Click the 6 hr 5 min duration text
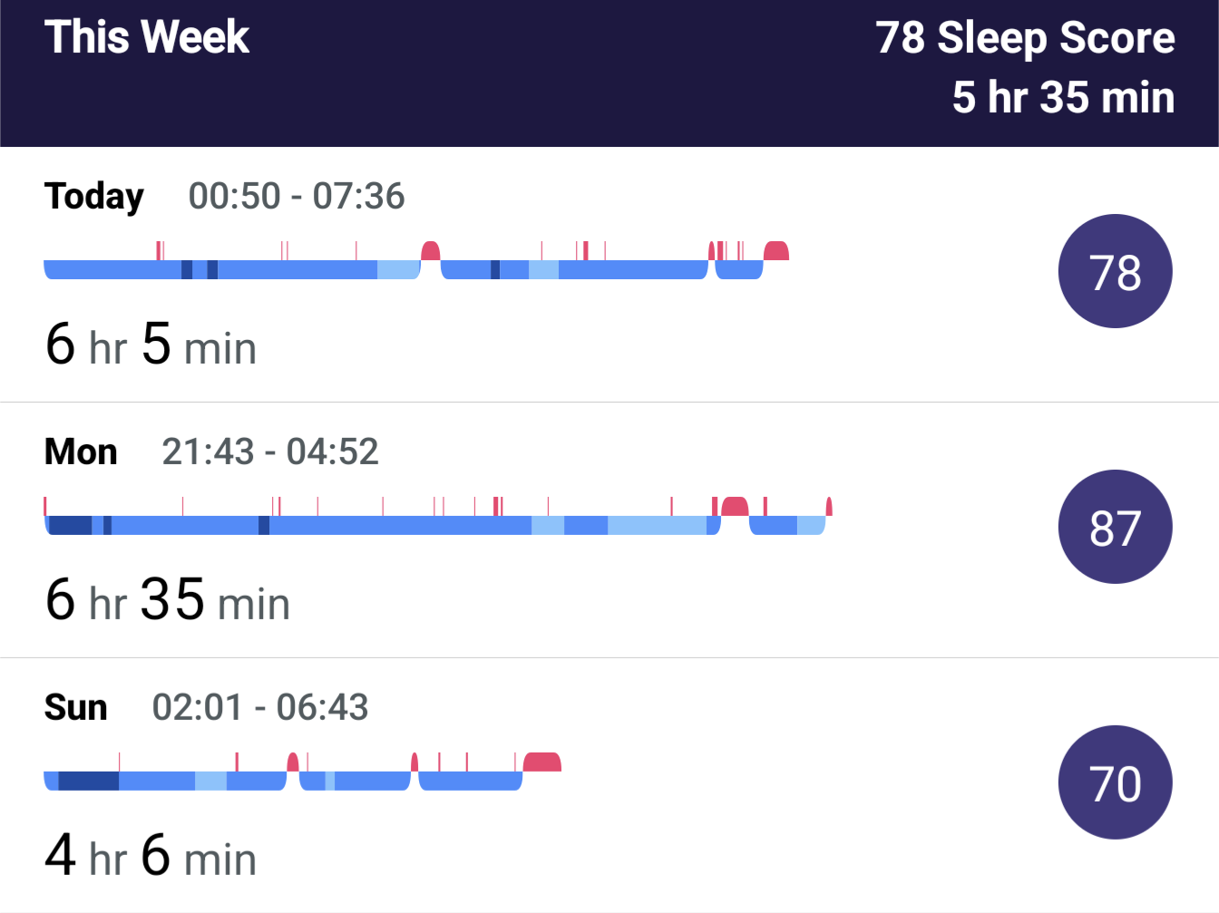 [x=151, y=345]
